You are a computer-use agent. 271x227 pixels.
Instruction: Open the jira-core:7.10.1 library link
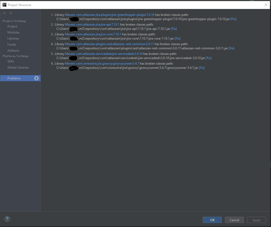(x=93, y=34)
